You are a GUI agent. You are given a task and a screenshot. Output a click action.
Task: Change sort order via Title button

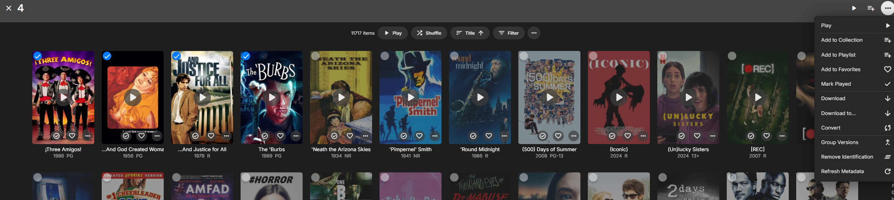tap(470, 33)
